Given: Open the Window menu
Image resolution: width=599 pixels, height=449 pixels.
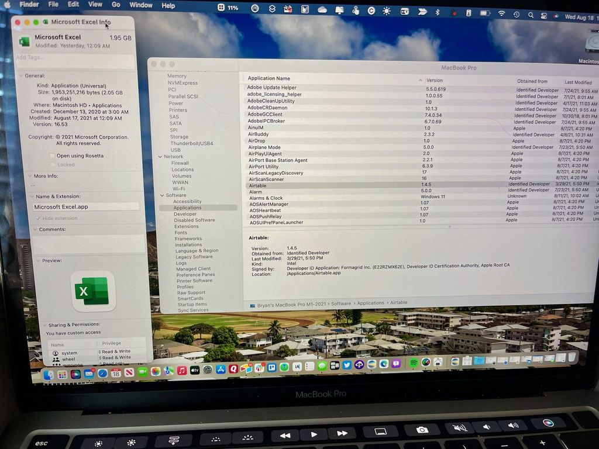Looking at the screenshot, I should pos(140,5).
